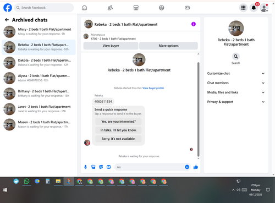275x203 pixels.
Task: Send "Yes, are you interested?" quick response
Action: pyautogui.click(x=118, y=122)
